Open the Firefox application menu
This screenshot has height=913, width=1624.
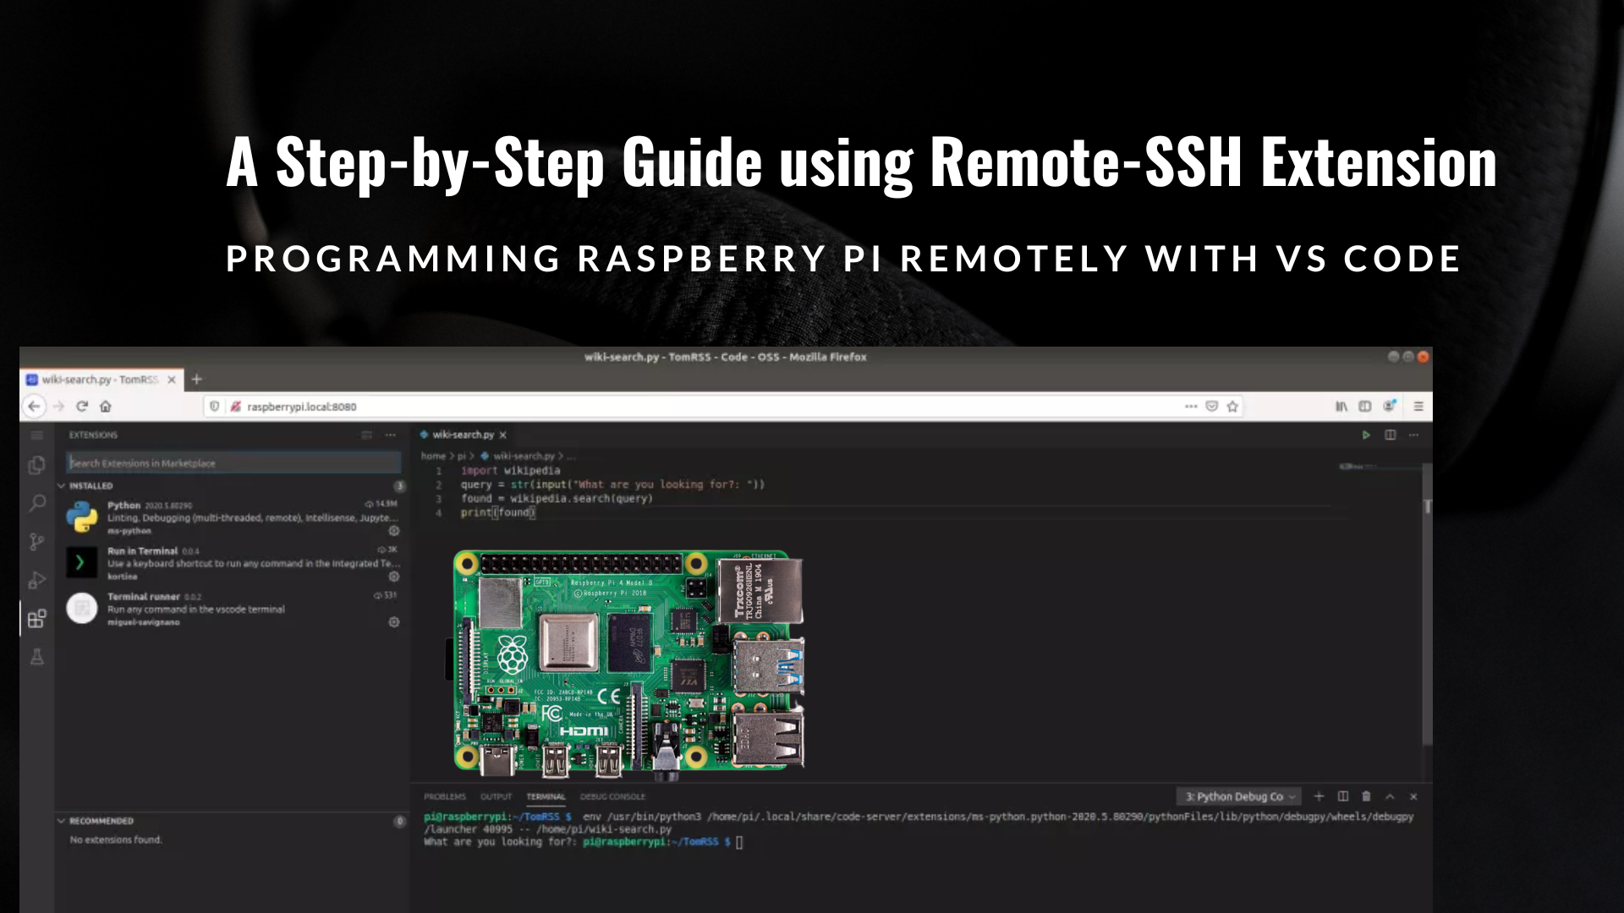pyautogui.click(x=1418, y=407)
